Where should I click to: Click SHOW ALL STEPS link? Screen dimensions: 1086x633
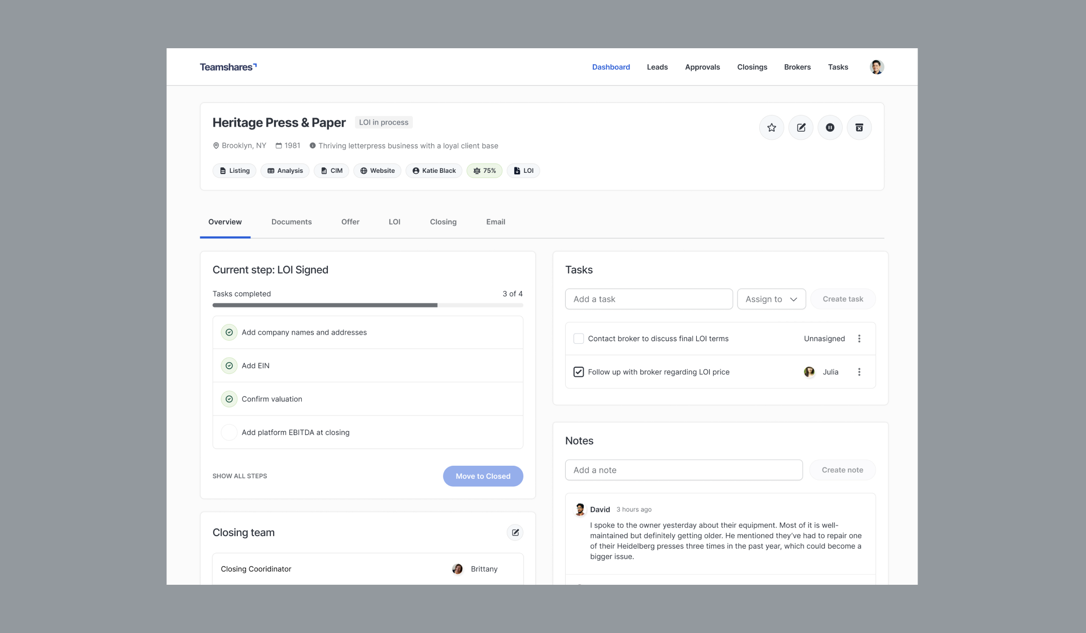pos(240,476)
